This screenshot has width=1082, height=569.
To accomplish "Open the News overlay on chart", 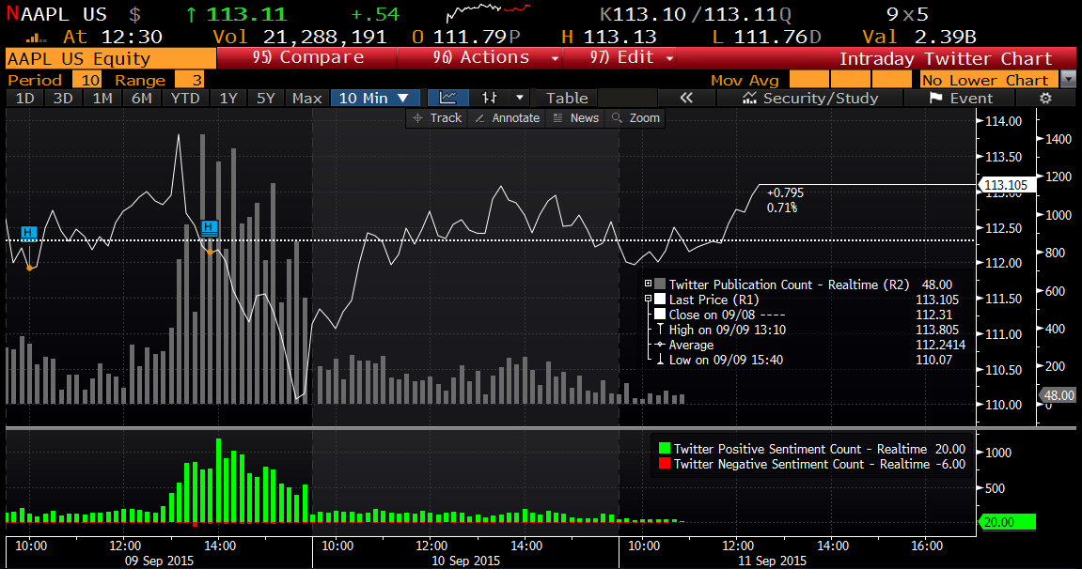I will (575, 117).
